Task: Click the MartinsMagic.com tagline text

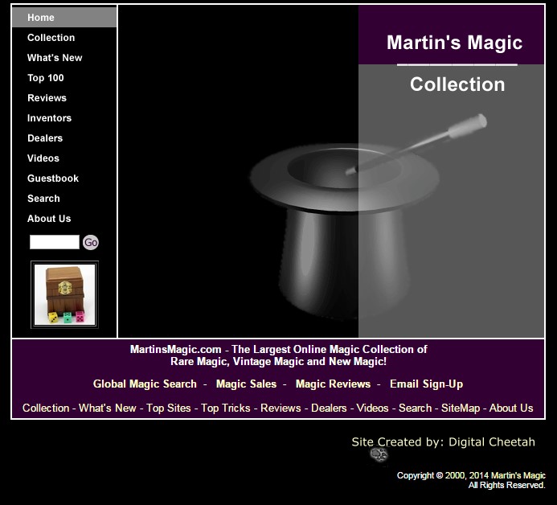Action: point(278,355)
